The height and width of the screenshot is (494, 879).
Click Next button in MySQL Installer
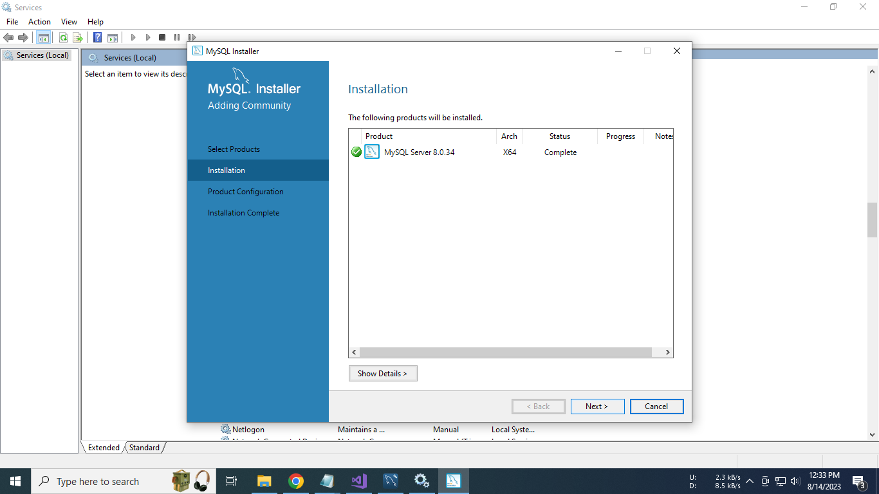point(598,406)
